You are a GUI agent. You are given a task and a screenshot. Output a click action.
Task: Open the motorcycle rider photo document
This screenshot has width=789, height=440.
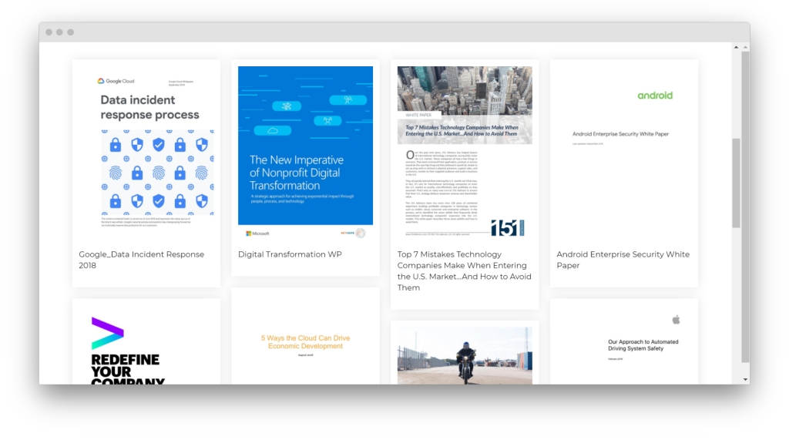(465, 354)
